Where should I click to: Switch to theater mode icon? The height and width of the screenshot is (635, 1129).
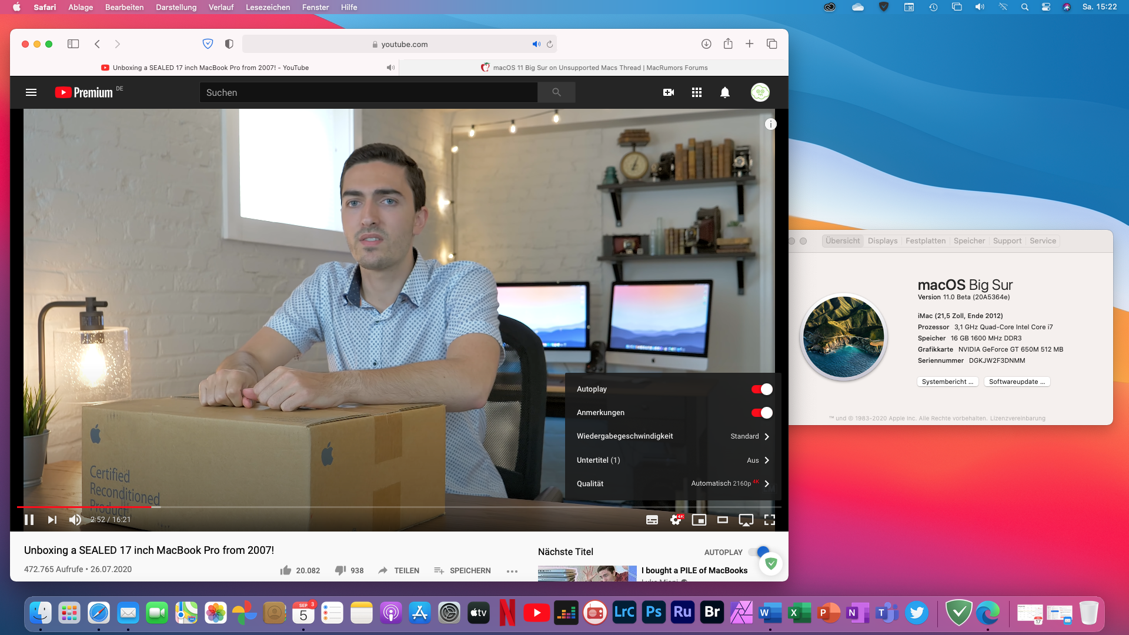click(723, 520)
